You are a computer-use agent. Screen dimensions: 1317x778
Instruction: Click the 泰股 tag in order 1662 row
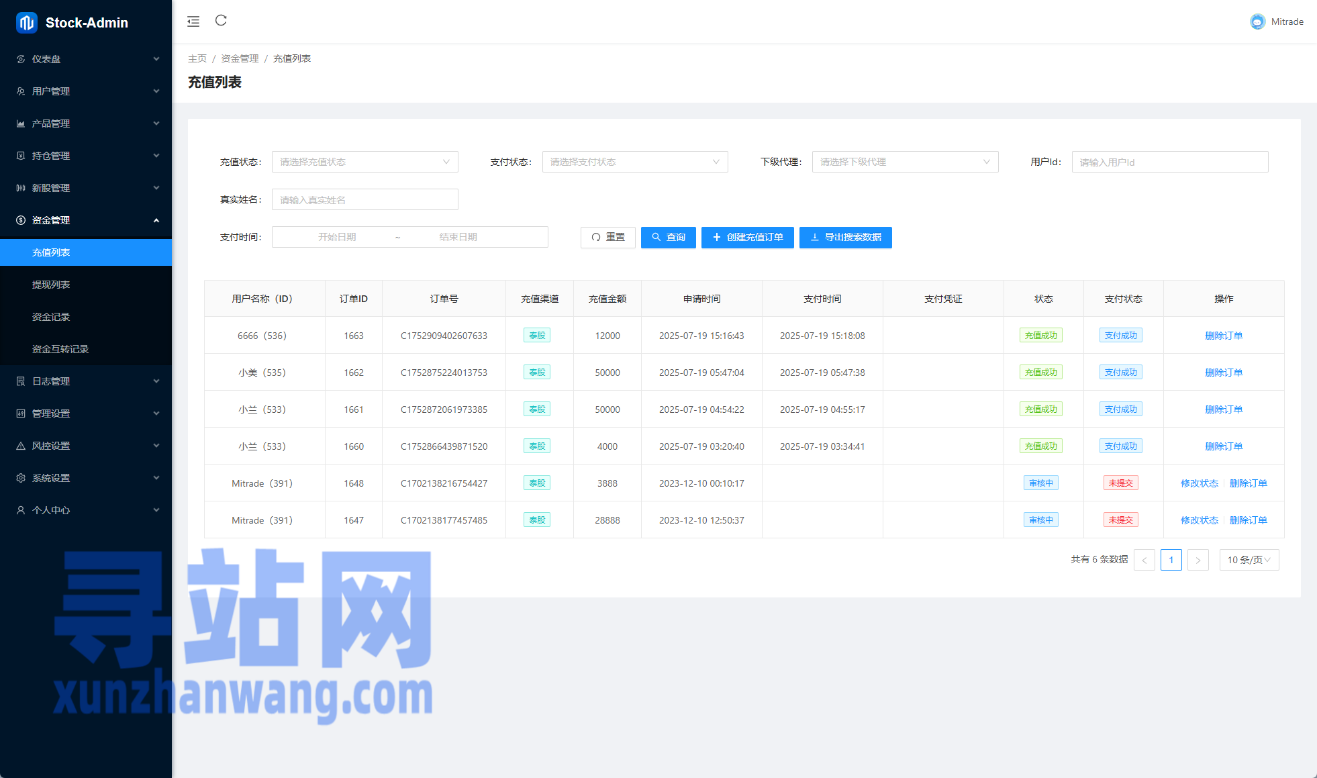tap(537, 373)
